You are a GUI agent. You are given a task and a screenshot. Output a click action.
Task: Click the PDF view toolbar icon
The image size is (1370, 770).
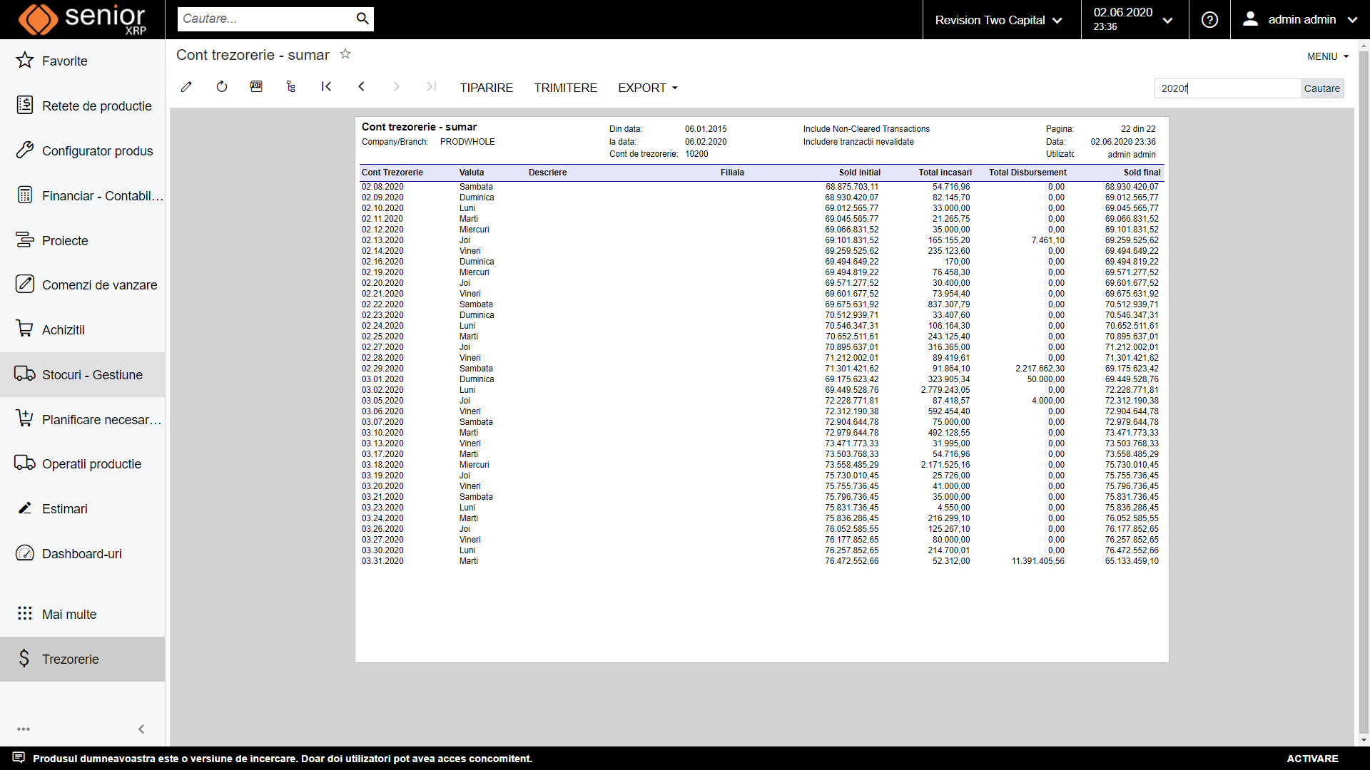tap(256, 87)
